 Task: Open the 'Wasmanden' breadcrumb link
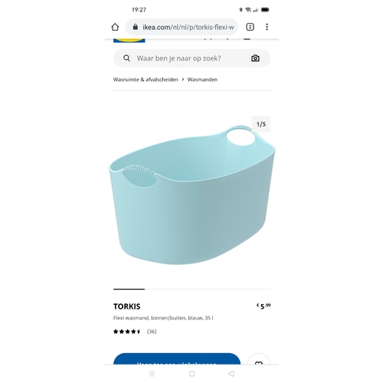pyautogui.click(x=202, y=80)
